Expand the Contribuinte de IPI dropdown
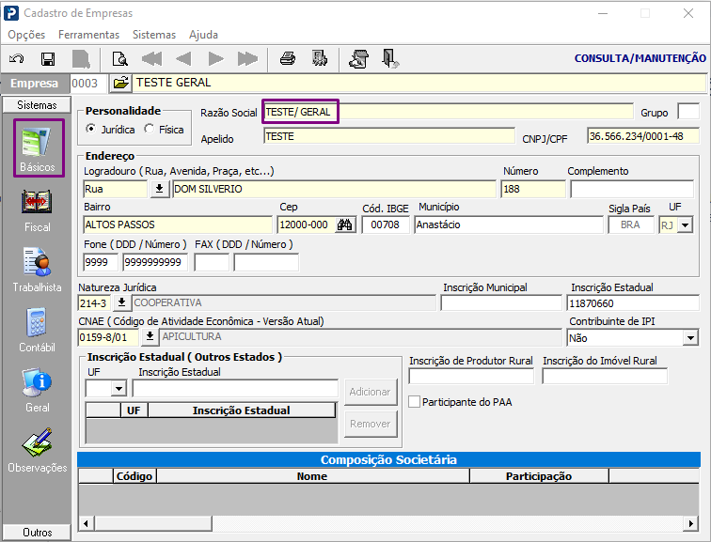The width and height of the screenshot is (711, 542). pyautogui.click(x=690, y=338)
